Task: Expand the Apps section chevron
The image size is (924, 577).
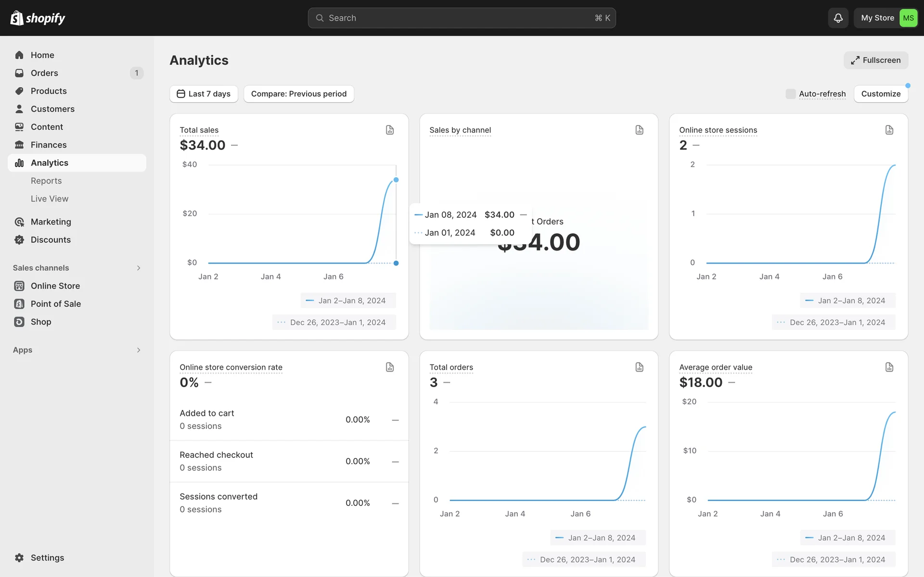Action: [x=138, y=350]
